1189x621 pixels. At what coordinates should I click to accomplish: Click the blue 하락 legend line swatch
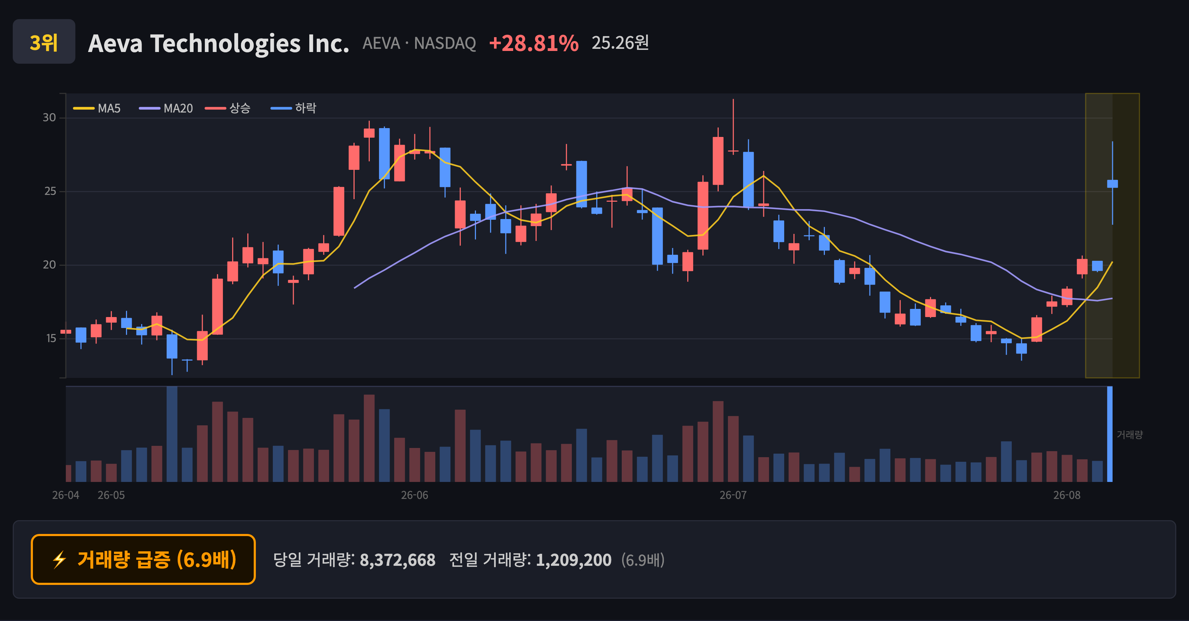(281, 108)
